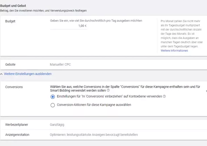Viewport: 207px width, 146px height.
Task: Click 'Optimieren: leistungsstärkste Anzeigen' rotation value
Action: (x=94, y=135)
